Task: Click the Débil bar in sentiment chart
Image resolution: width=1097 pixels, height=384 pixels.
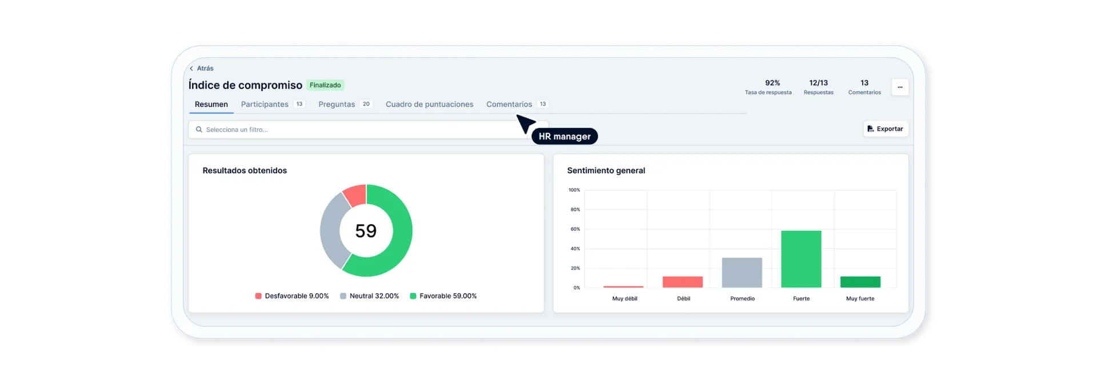Action: (x=683, y=282)
